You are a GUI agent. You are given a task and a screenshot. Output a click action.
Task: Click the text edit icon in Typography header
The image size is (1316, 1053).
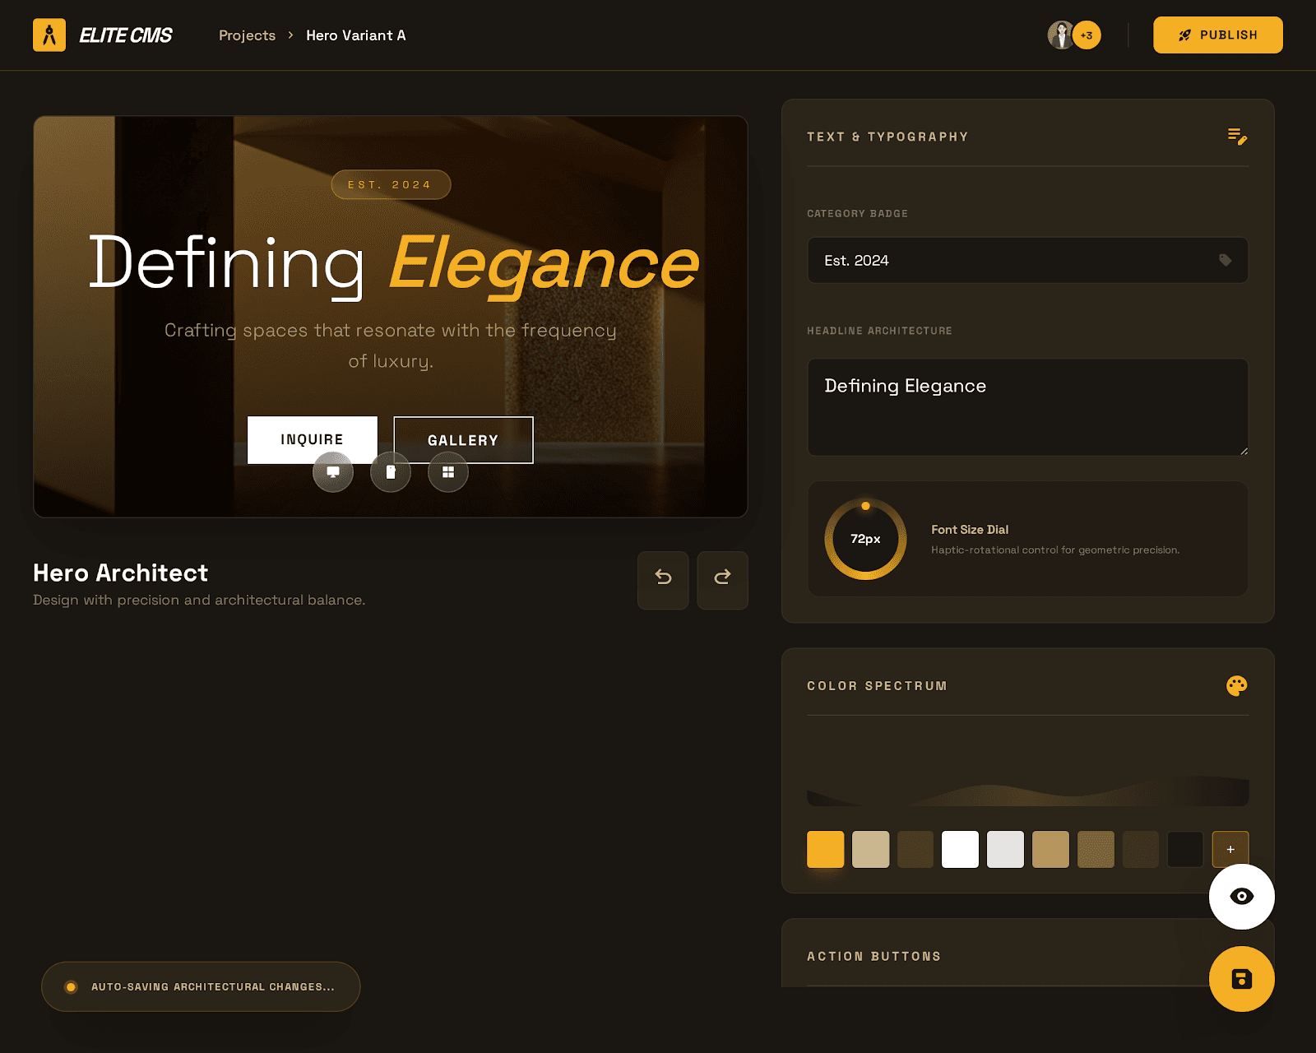(1236, 137)
